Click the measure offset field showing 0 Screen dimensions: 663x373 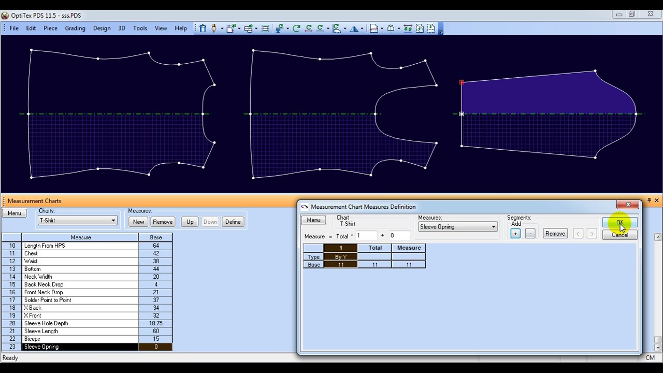tap(399, 236)
